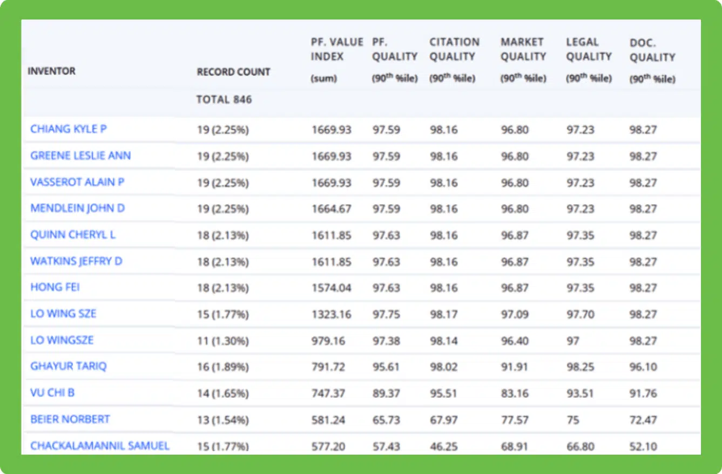The width and height of the screenshot is (722, 474).
Task: Sort by CITATION QUALITY column header
Action: pyautogui.click(x=454, y=49)
